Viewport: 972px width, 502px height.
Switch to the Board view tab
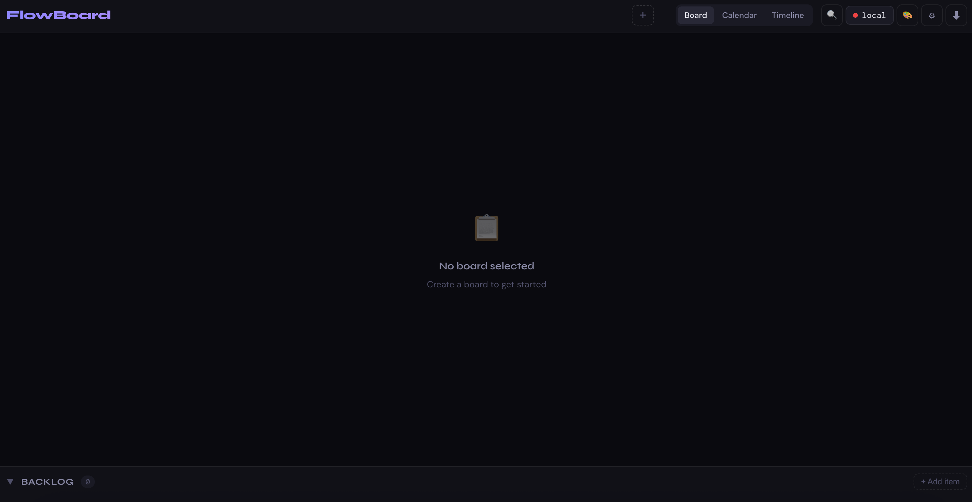(x=695, y=15)
